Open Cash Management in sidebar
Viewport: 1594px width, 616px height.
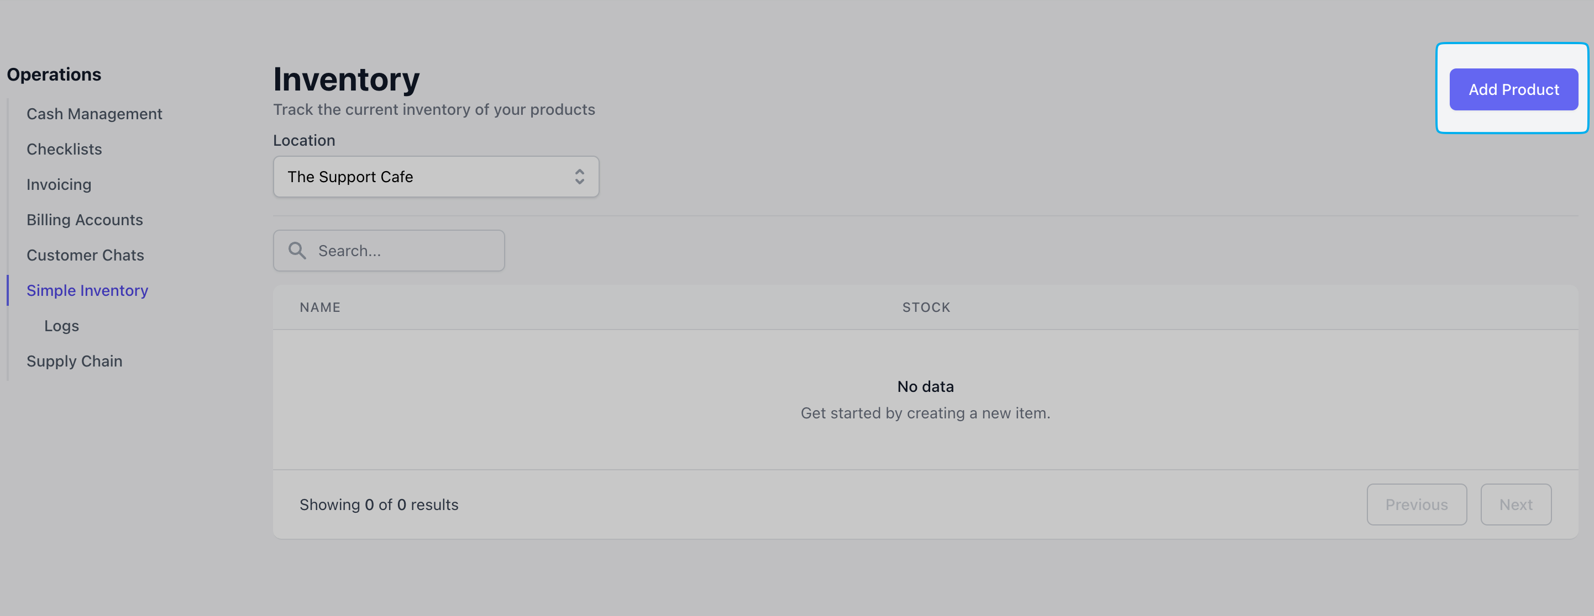pos(94,114)
